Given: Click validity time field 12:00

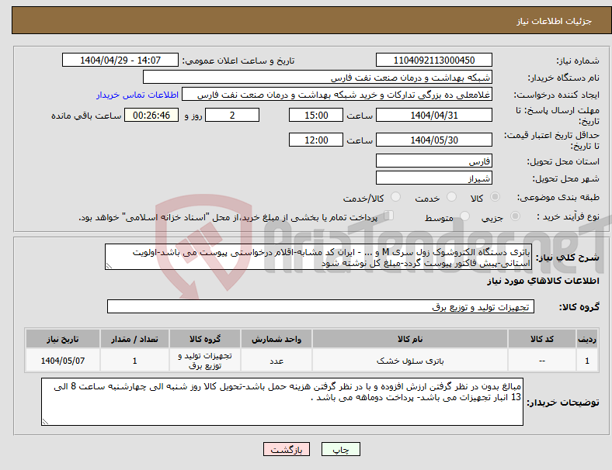Looking at the screenshot, I should pos(316,140).
